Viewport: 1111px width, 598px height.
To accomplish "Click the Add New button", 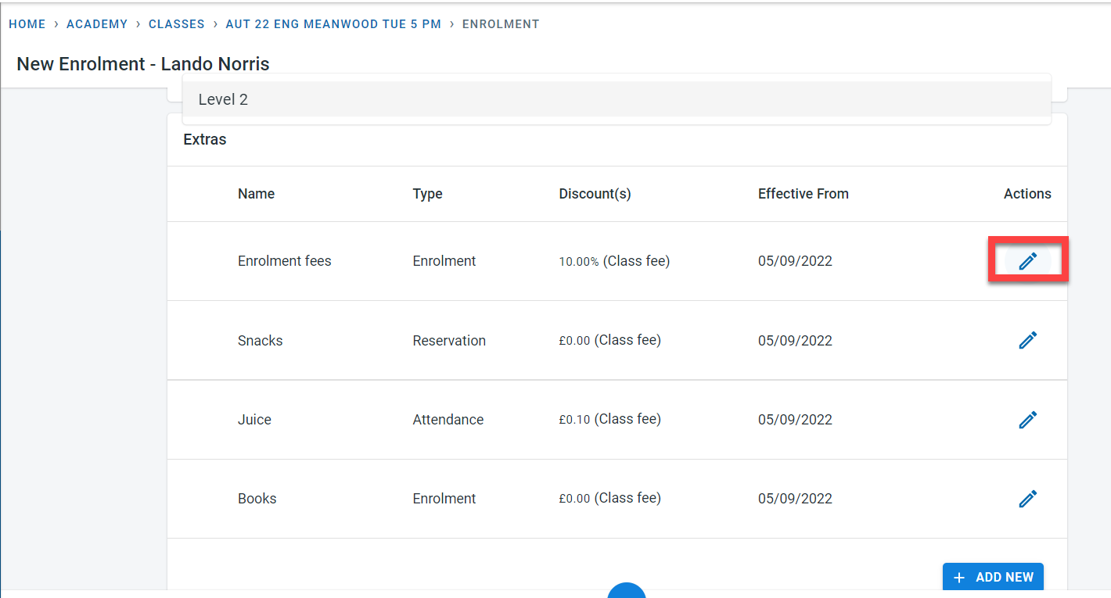I will point(993,577).
